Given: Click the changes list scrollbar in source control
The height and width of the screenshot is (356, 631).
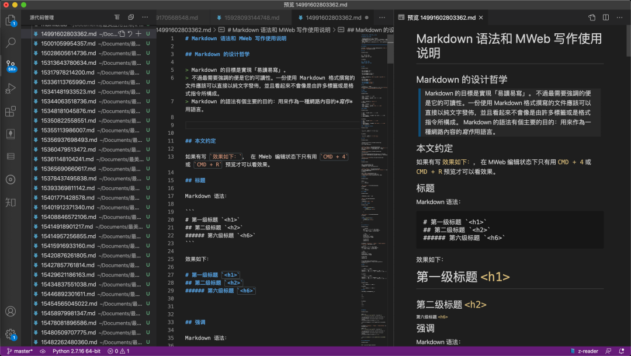Looking at the screenshot, I should 153,175.
